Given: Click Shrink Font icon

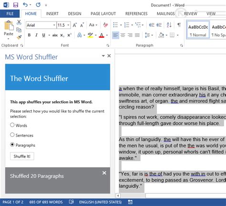Looking at the screenshot, I should tap(82, 25).
